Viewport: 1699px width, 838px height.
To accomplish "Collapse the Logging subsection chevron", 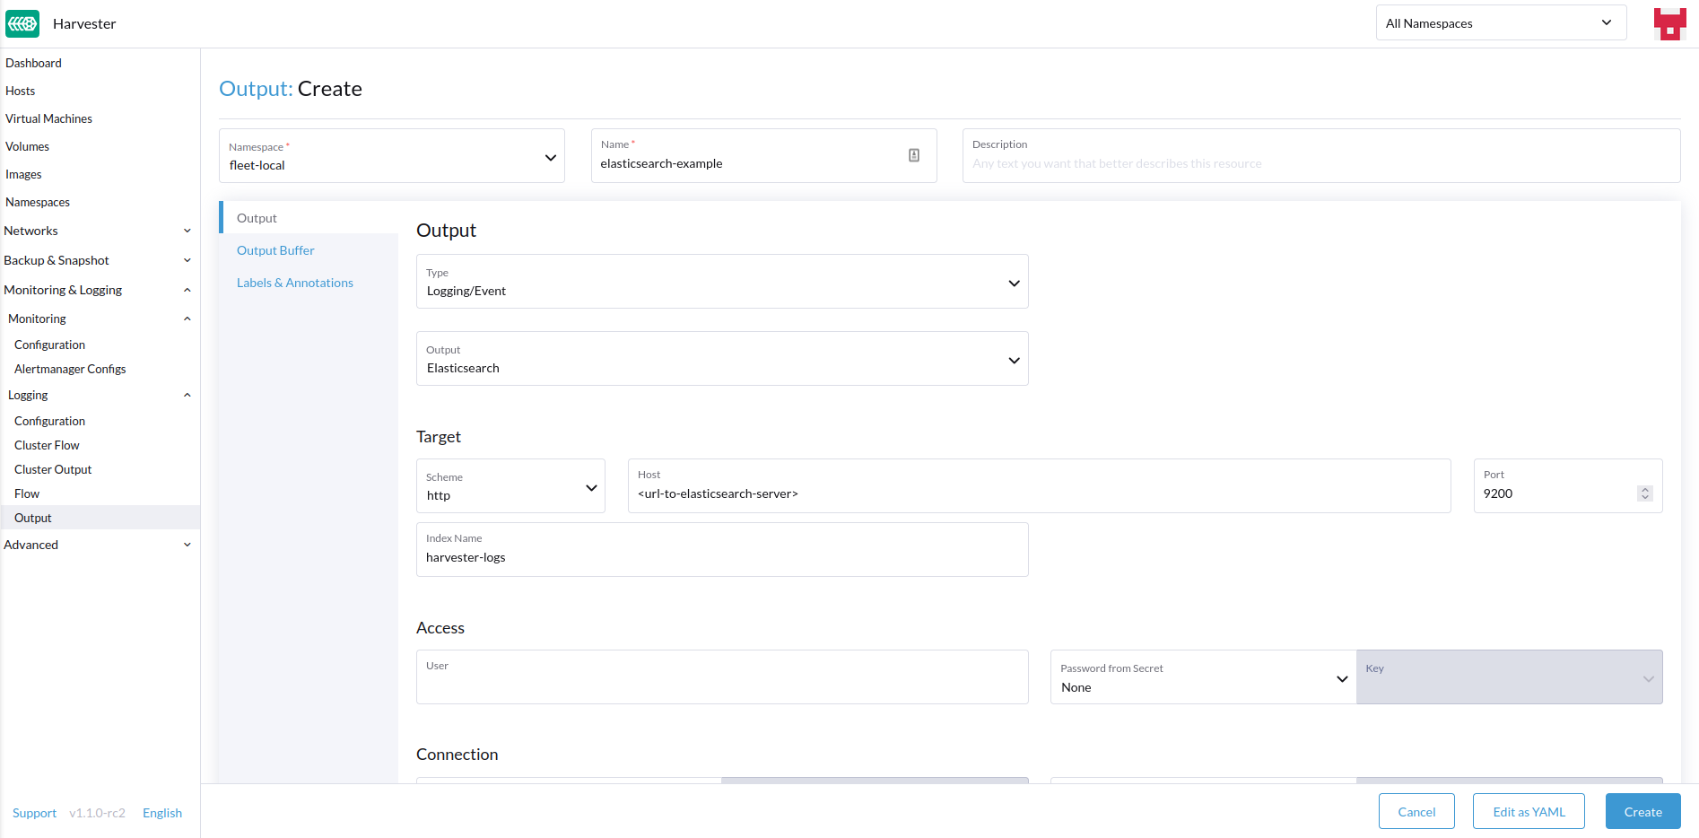I will (187, 395).
